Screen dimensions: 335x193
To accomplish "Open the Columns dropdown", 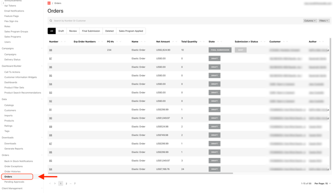I will click(x=310, y=20).
